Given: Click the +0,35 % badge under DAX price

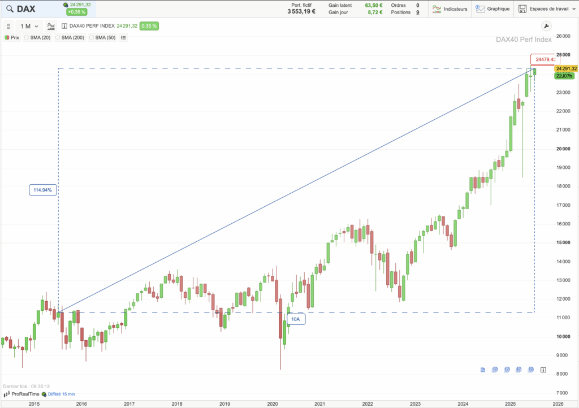Looking at the screenshot, I should coord(76,12).
